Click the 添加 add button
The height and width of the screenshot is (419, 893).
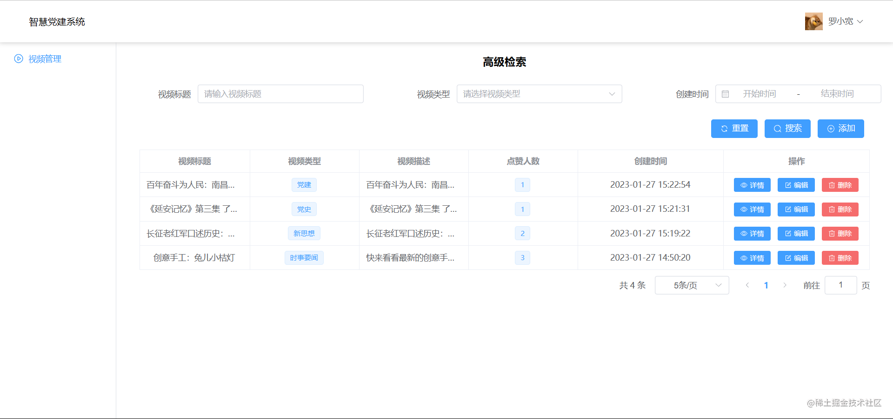click(x=840, y=129)
